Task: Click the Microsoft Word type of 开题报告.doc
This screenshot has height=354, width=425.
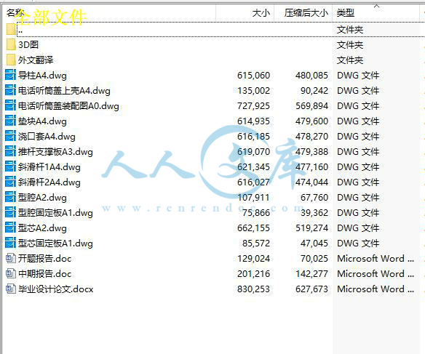Action: click(376, 259)
